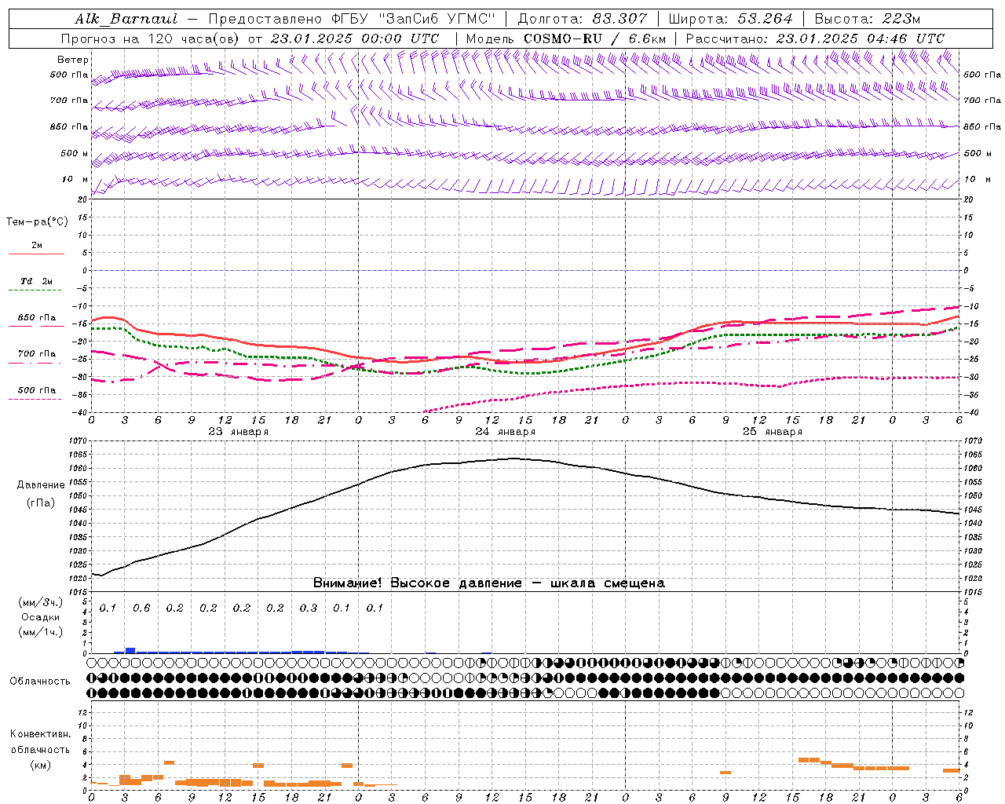Click the 'Давление' pressure panel label
The image size is (1005, 804).
[x=41, y=485]
